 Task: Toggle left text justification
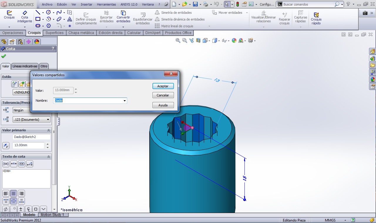click(x=6, y=193)
